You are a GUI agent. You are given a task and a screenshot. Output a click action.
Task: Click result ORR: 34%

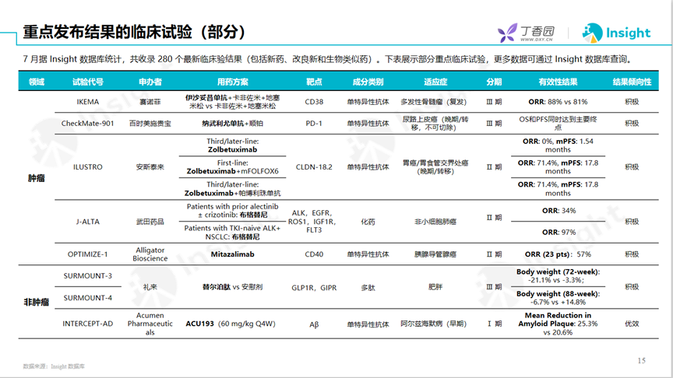tap(558, 211)
